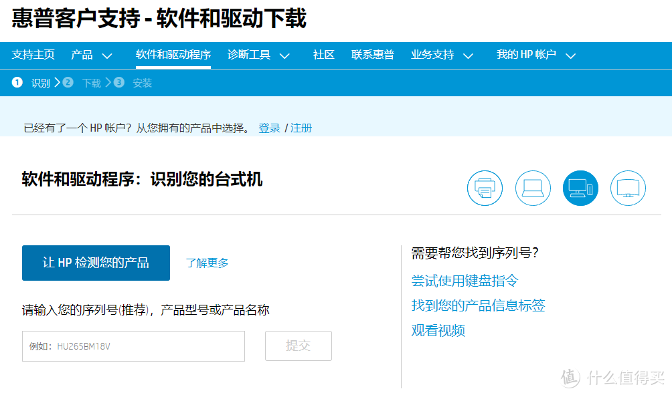672x395 pixels.
Task: Open 尝试使用键盘指令 link
Action: point(465,281)
